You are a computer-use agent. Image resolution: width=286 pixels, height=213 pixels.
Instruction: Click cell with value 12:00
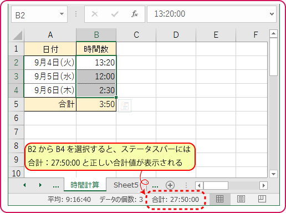coord(96,77)
